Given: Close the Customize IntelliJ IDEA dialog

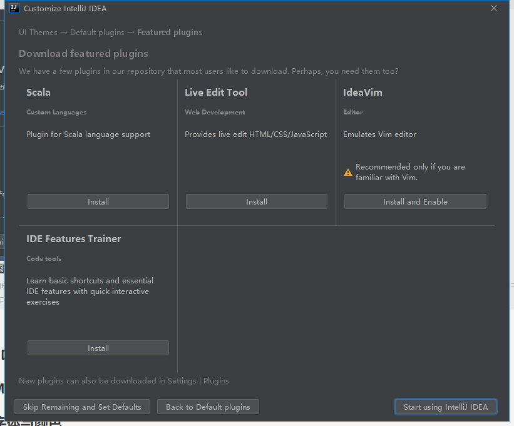Looking at the screenshot, I should 494,8.
